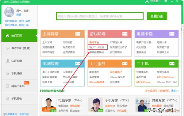Image resolution: width=184 pixels, height=116 pixels.
Task: Click the 浏览器崩溃 entry
Action: tap(48, 47)
